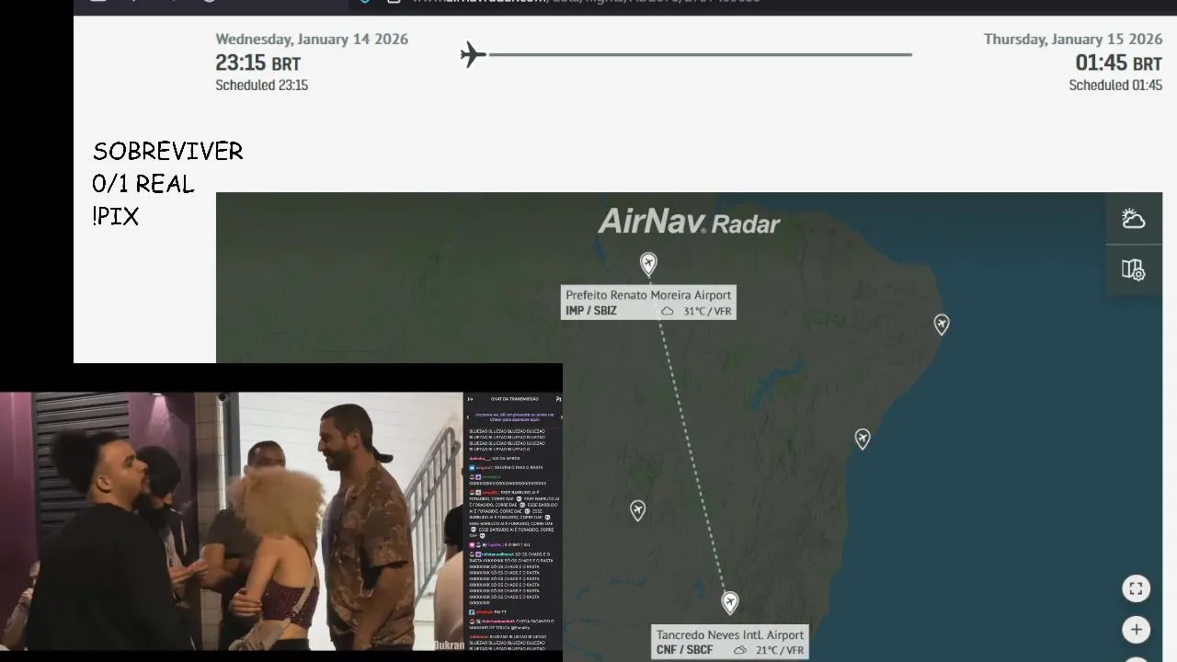Open Tancredo Neves Intl. Airport label

pyautogui.click(x=730, y=634)
